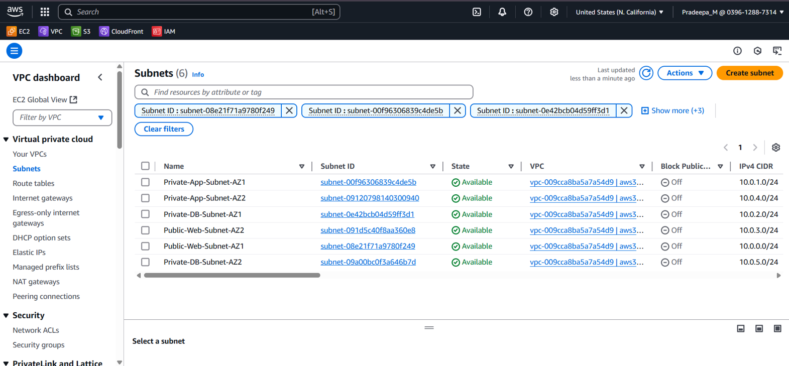Select all subnets header checkbox
Image resolution: width=789 pixels, height=366 pixels.
[145, 166]
